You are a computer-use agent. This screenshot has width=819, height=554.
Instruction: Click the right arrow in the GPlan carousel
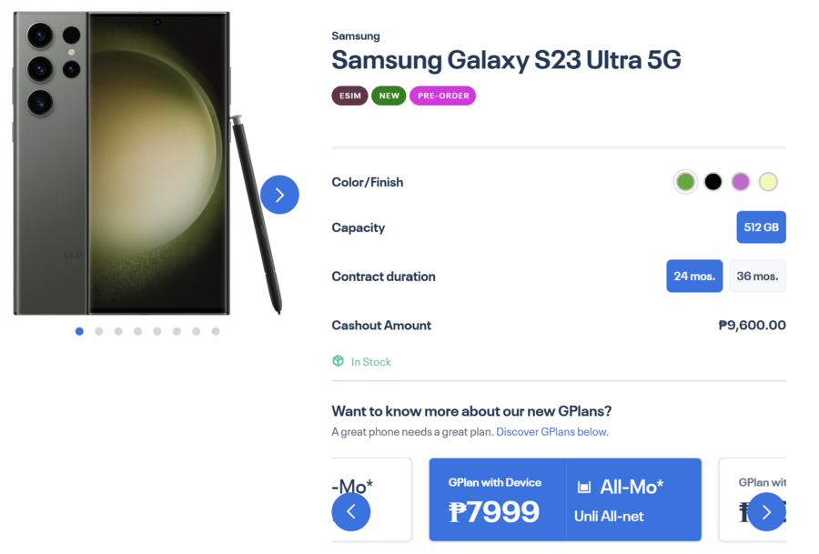[767, 512]
